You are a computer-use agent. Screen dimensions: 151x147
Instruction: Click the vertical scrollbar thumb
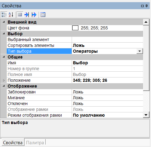tap(146, 58)
